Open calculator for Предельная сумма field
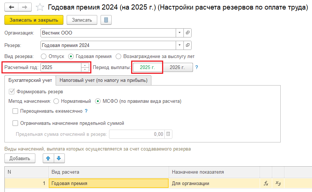The image size is (312, 192). tap(168, 134)
